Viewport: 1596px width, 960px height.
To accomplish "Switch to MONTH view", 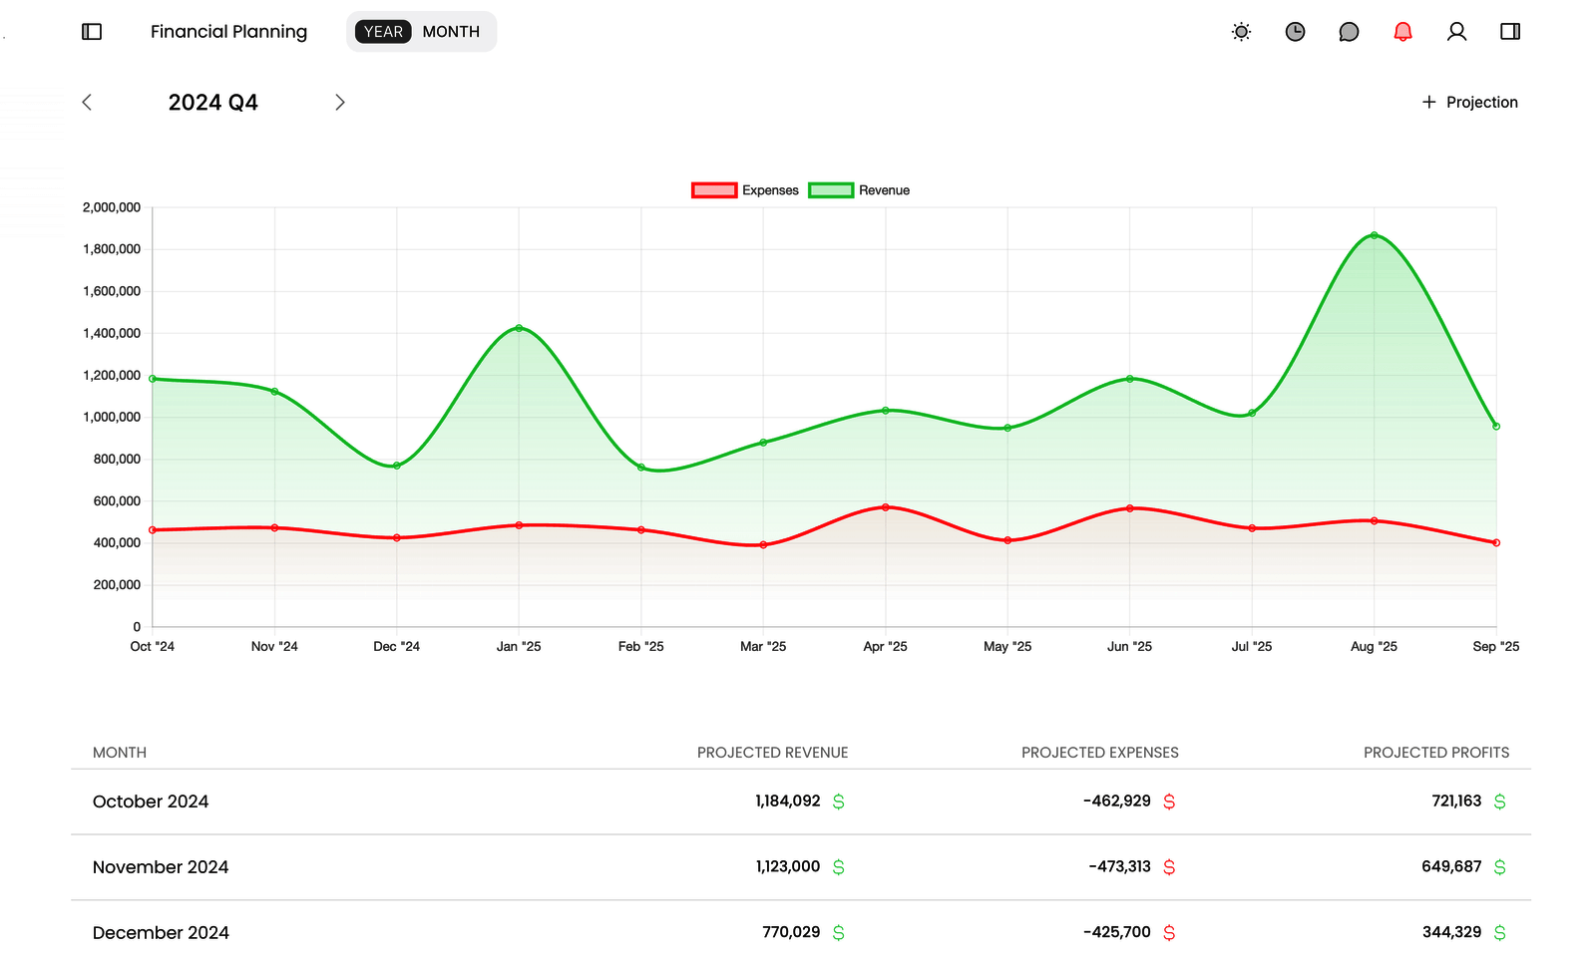I will pyautogui.click(x=451, y=32).
